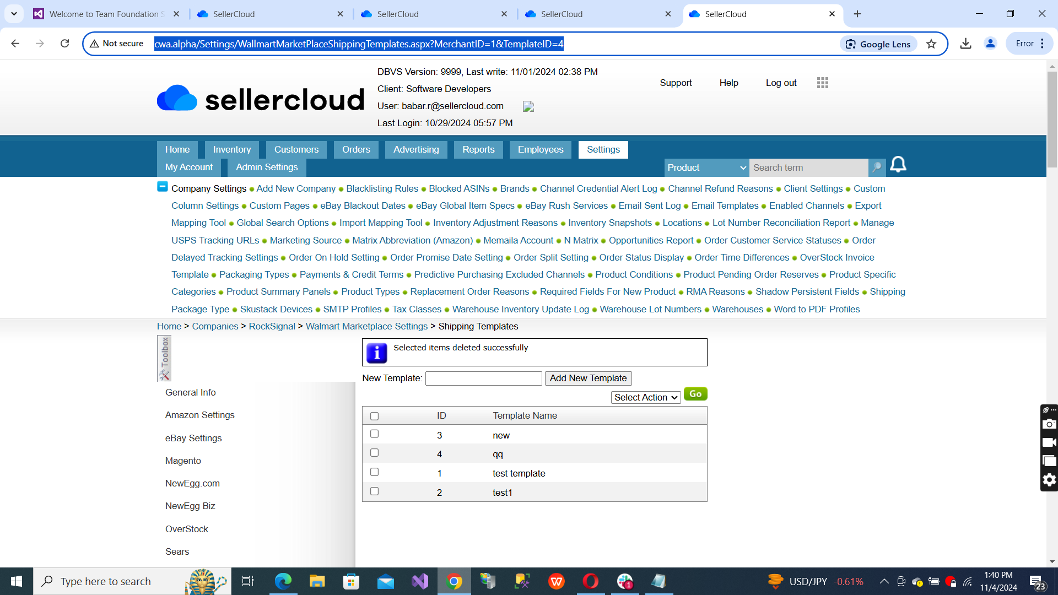The height and width of the screenshot is (595, 1058).
Task: Expand the Product search type dropdown
Action: click(706, 167)
